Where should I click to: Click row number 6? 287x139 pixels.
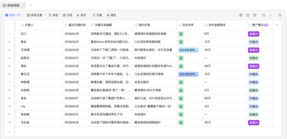(x=9, y=74)
